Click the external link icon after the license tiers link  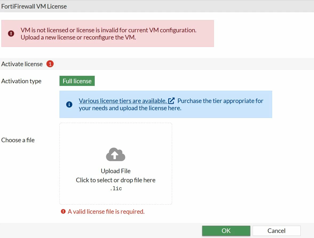(171, 101)
